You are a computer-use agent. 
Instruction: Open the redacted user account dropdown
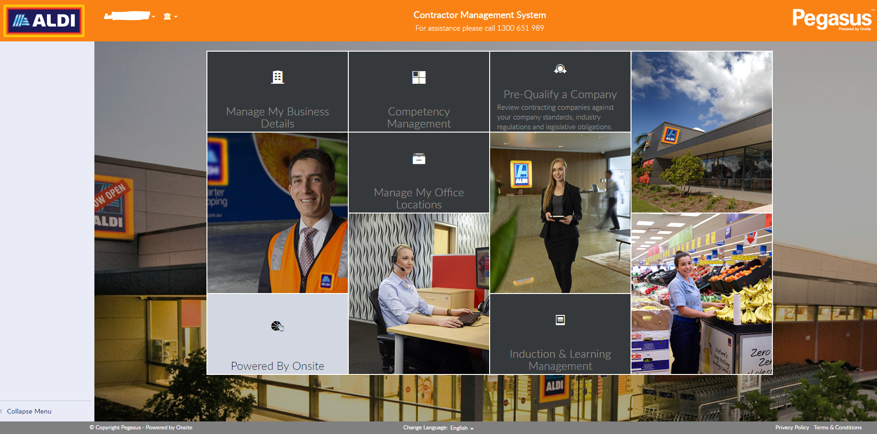tap(129, 16)
